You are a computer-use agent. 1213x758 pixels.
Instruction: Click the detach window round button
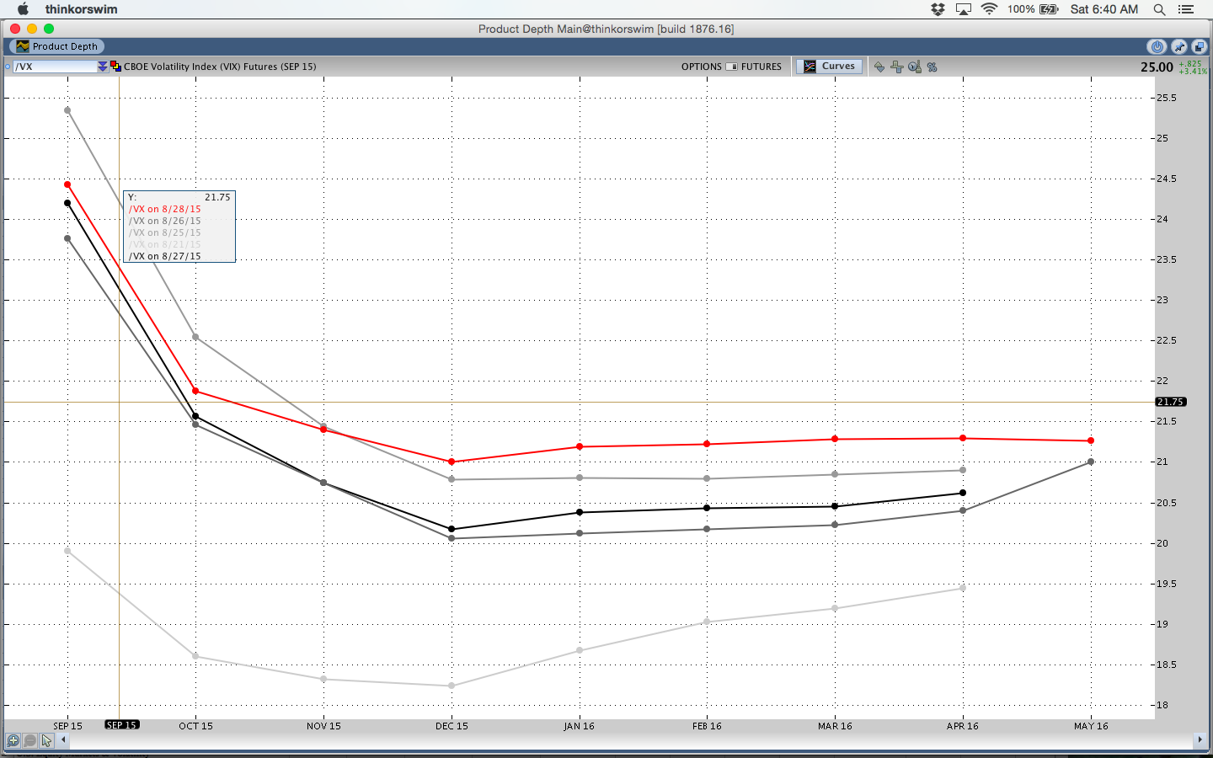(1200, 47)
